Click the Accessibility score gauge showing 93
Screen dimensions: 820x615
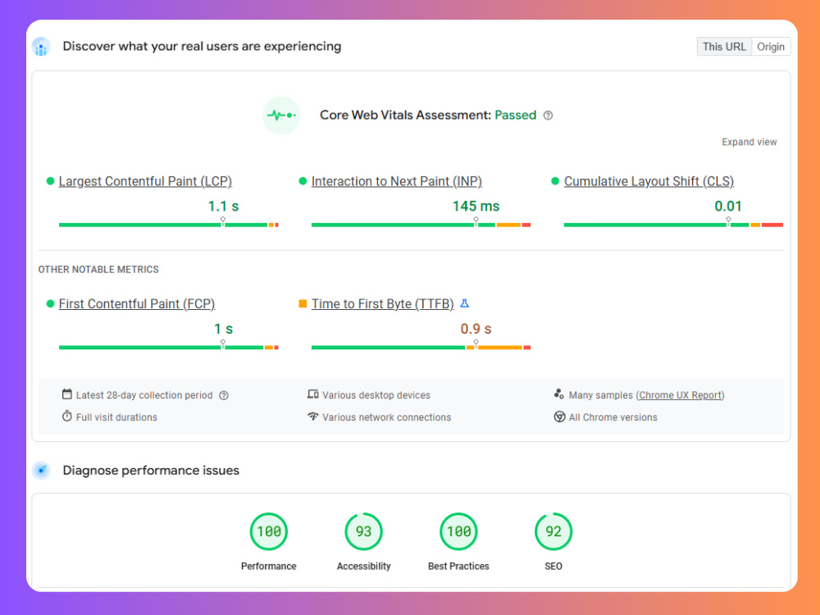pyautogui.click(x=363, y=531)
